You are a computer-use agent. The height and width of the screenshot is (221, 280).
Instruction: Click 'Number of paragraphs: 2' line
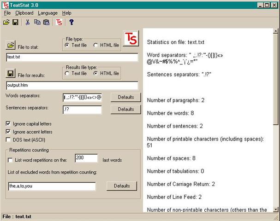click(176, 100)
